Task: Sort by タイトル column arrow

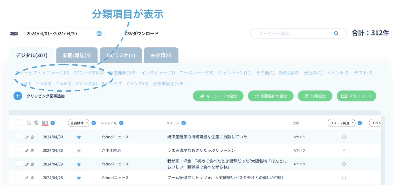Action: pos(184,123)
